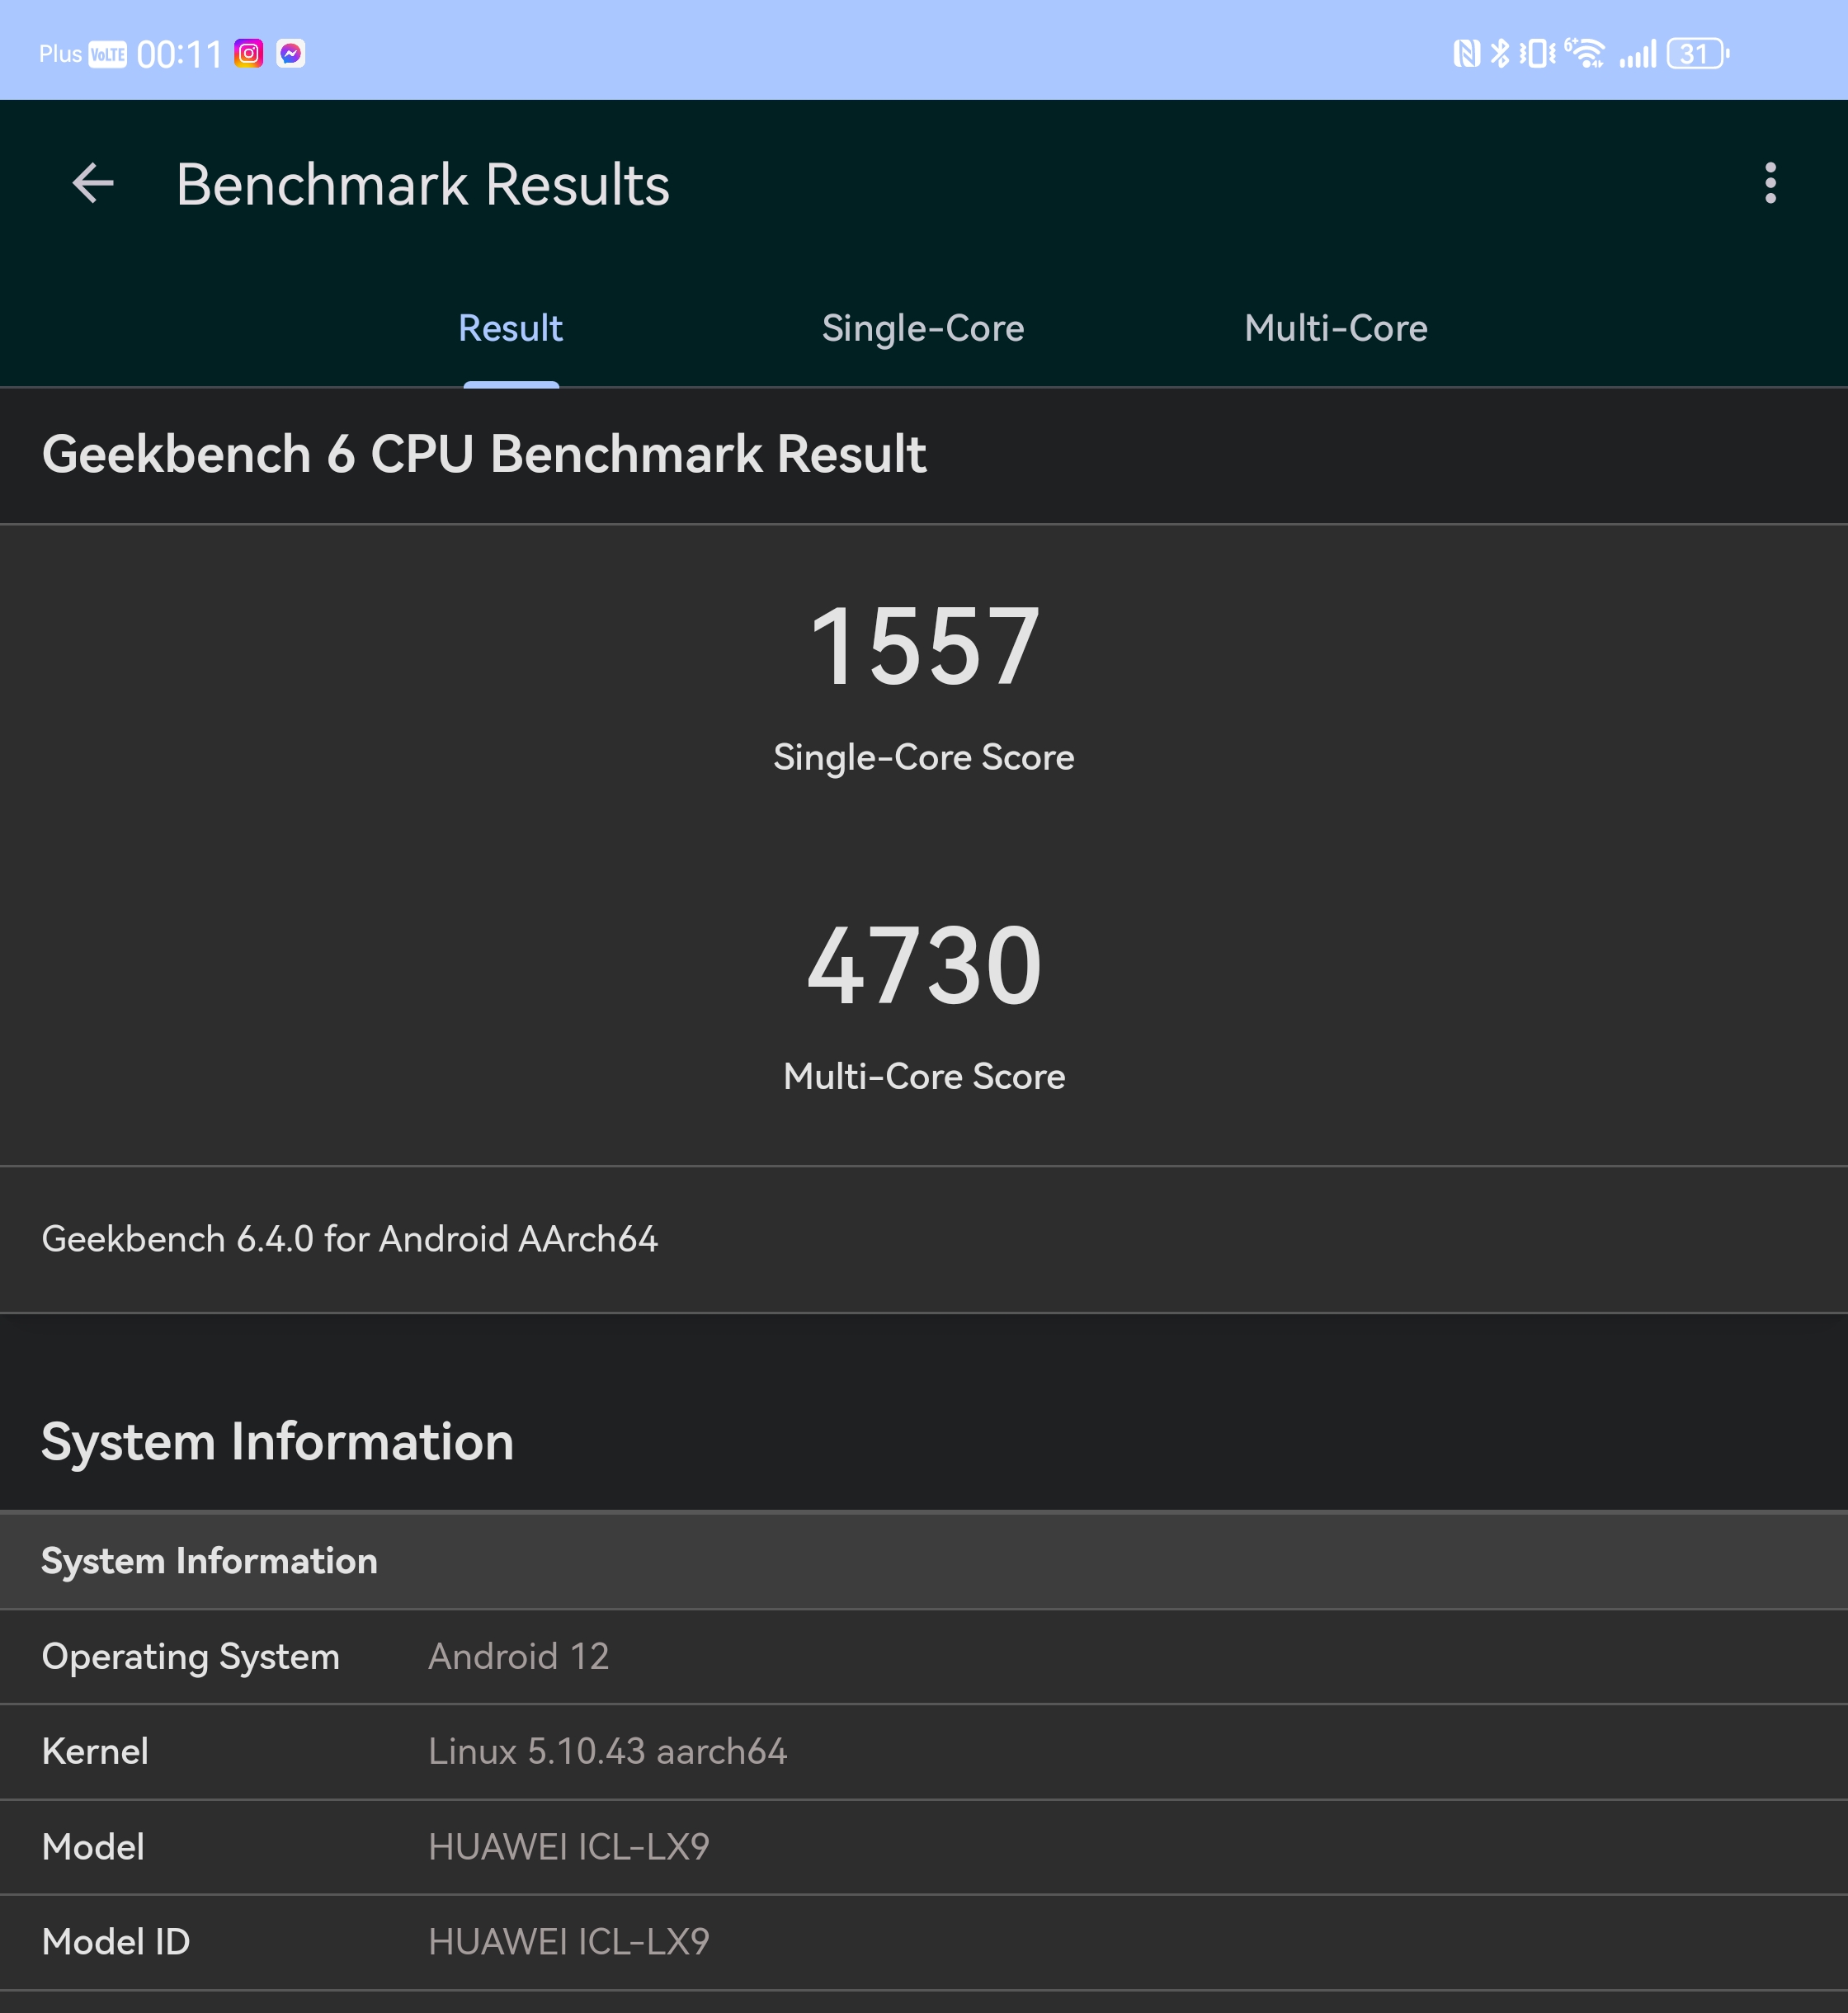Tap Geekbench 6.4.0 for Android AArch64 text
The height and width of the screenshot is (2013, 1848).
pos(350,1239)
